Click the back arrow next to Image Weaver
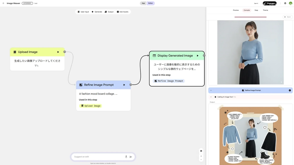The width and height of the screenshot is (294, 165). [x=3, y=3]
